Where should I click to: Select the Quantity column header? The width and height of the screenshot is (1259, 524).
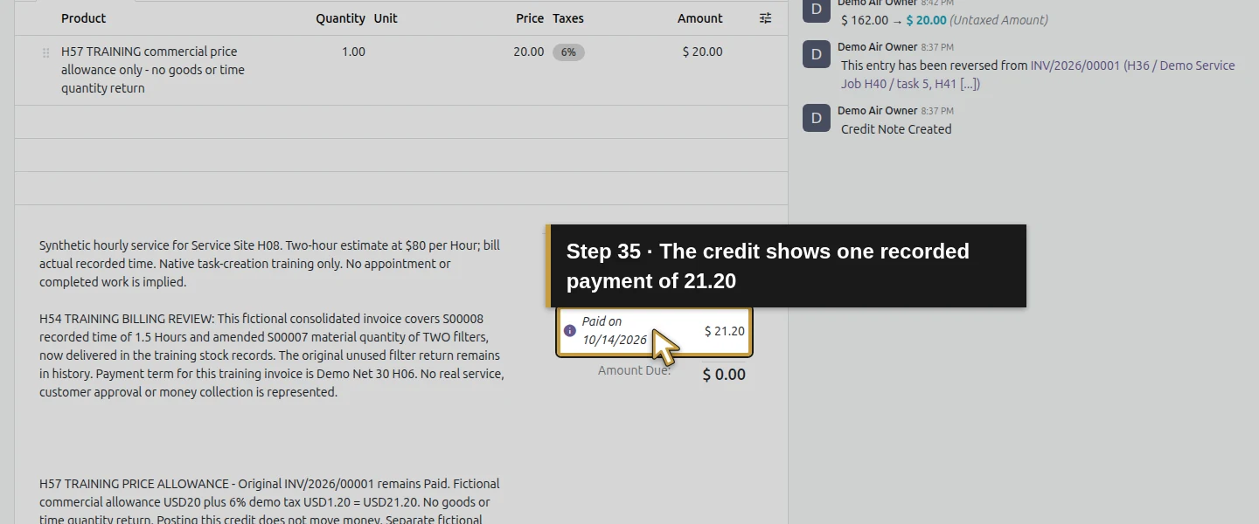[340, 18]
